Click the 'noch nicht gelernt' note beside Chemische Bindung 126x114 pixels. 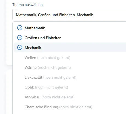[76, 107]
